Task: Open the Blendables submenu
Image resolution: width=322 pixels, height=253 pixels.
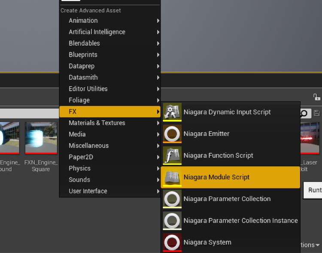Action: (110, 43)
